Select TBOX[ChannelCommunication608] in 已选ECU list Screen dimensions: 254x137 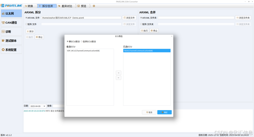point(147,51)
